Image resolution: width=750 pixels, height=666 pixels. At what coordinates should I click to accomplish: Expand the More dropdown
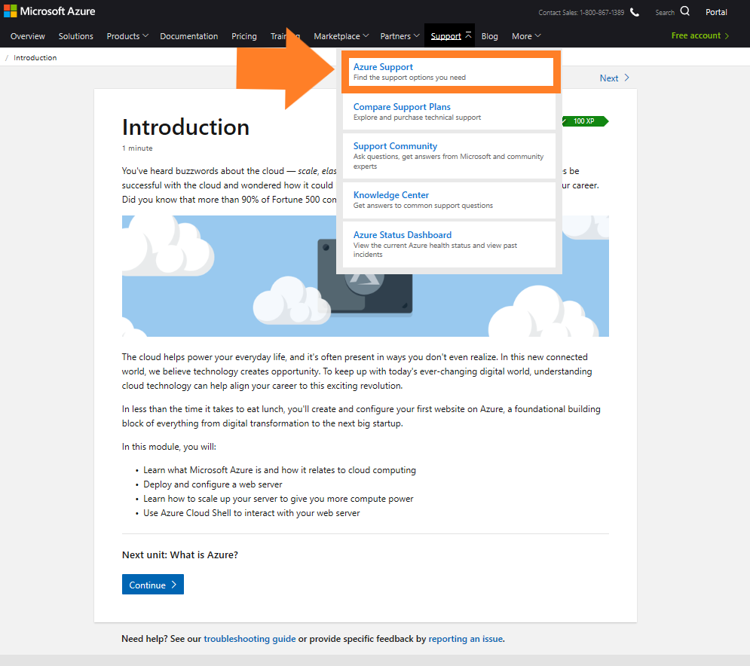(x=526, y=36)
